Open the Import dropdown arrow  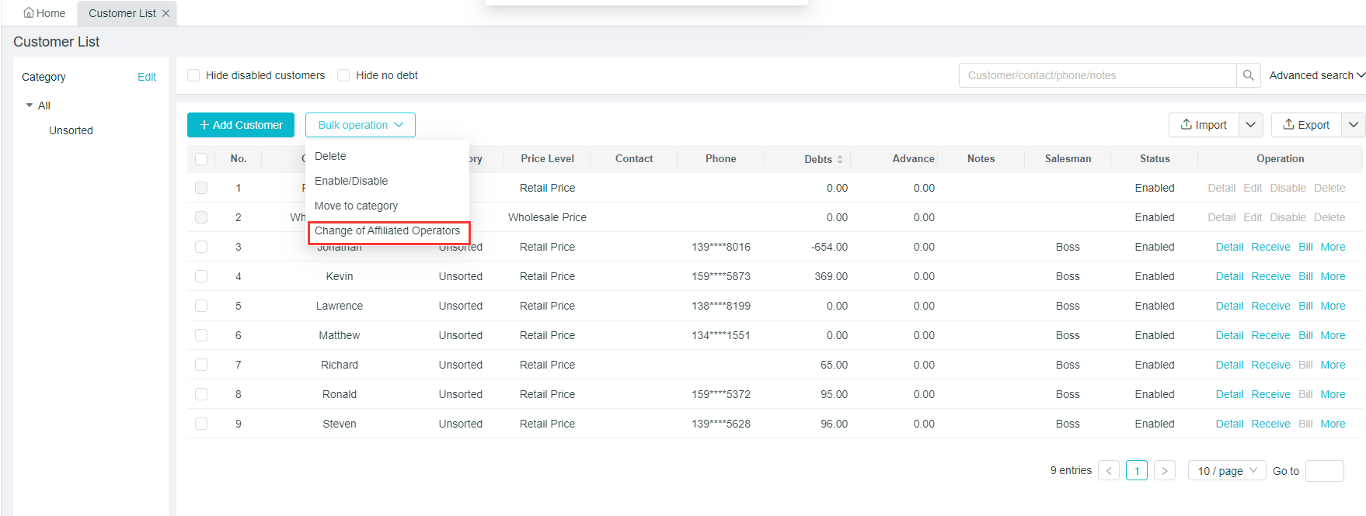[x=1250, y=125]
